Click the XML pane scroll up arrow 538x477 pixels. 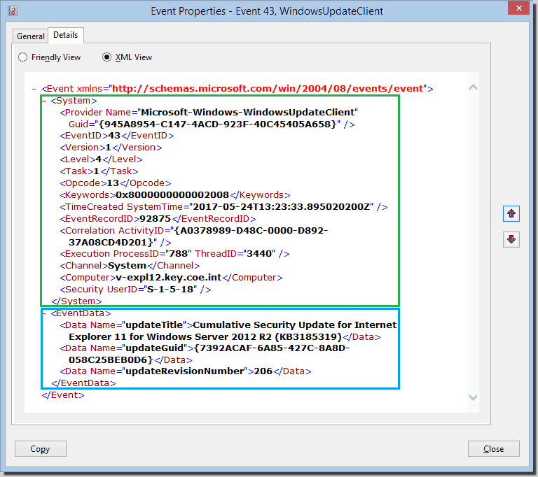pos(473,87)
